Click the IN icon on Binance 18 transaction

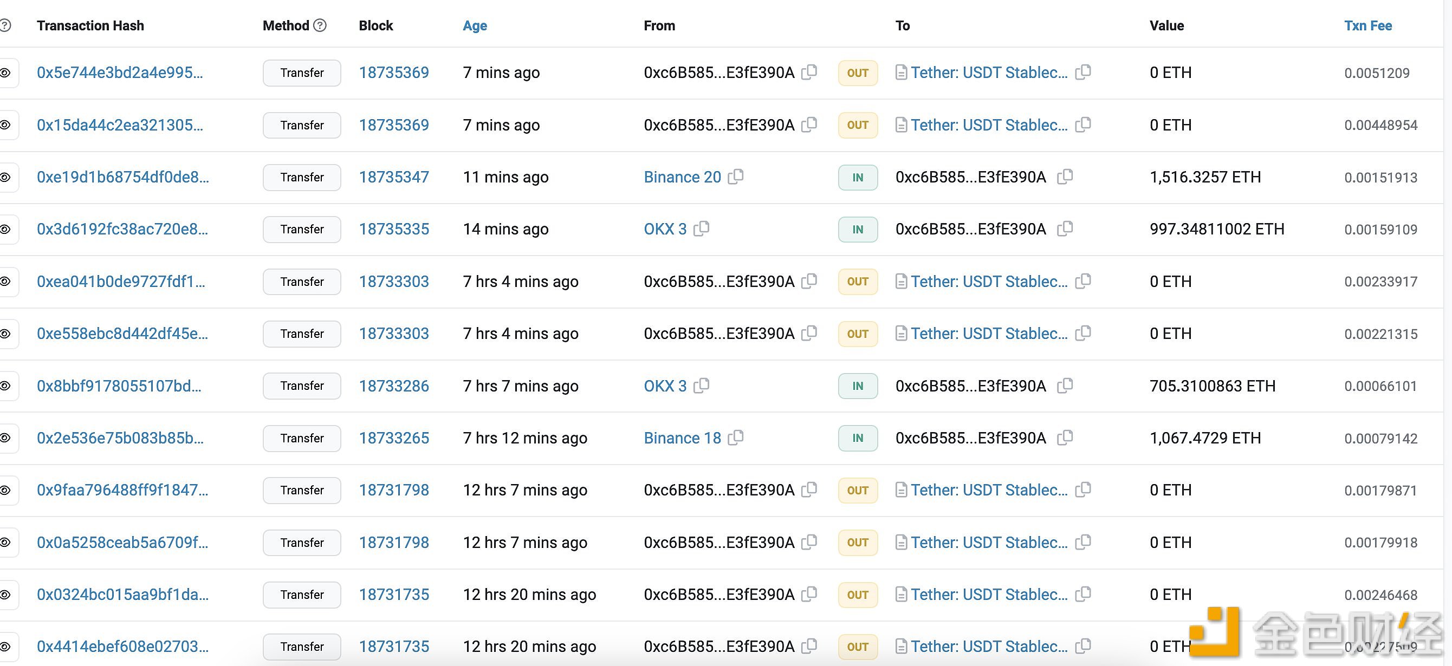[854, 438]
